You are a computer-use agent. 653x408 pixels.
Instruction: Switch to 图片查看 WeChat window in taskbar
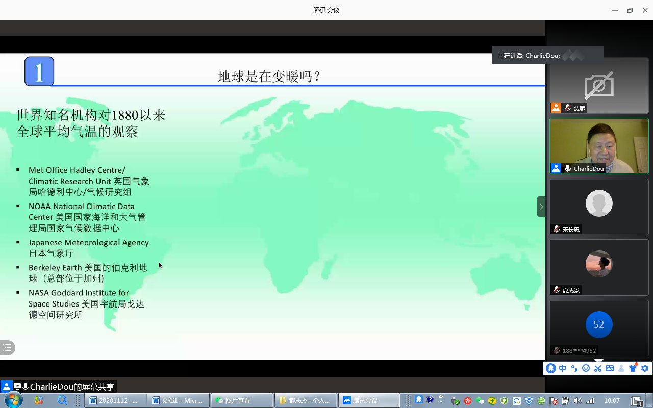pyautogui.click(x=242, y=400)
